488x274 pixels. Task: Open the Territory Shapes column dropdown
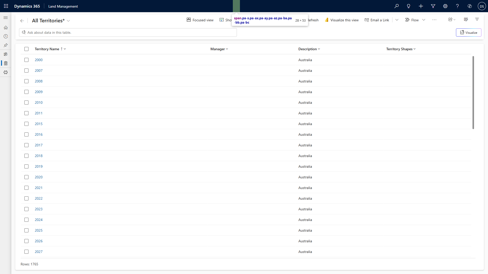[415, 49]
